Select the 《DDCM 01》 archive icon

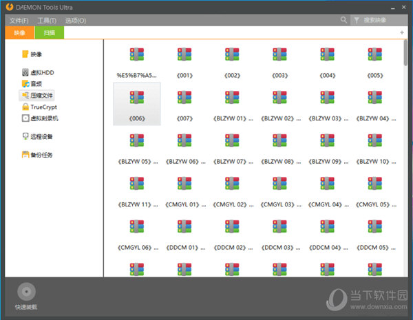[x=184, y=226]
